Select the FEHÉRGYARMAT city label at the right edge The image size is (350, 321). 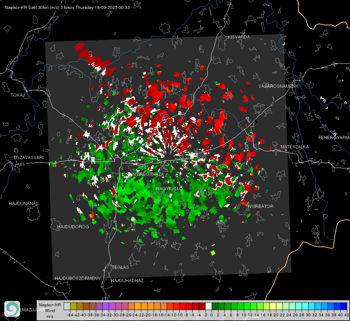click(x=334, y=138)
